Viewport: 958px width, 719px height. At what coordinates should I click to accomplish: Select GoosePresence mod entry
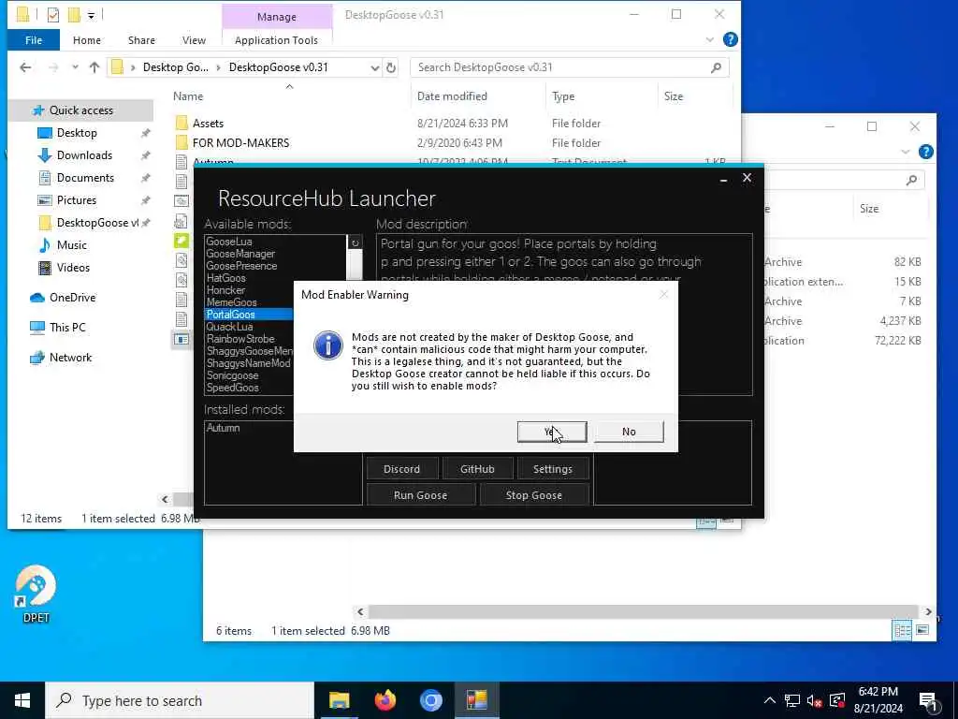[242, 266]
